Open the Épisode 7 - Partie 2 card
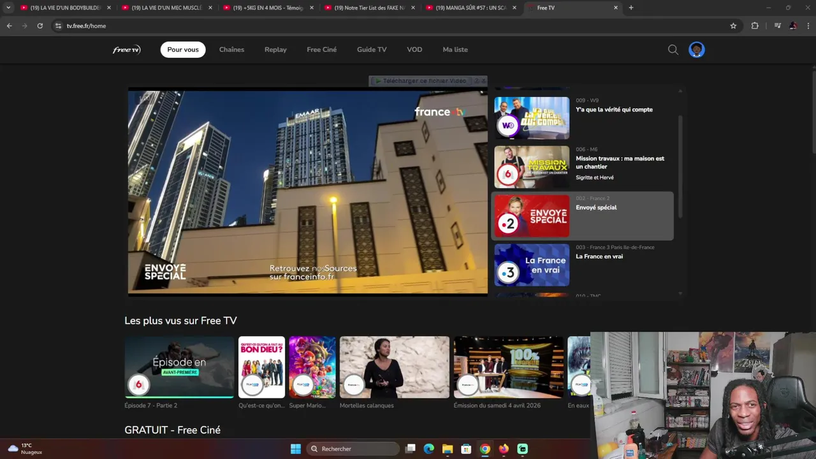Viewport: 816px width, 459px height. pos(179,367)
